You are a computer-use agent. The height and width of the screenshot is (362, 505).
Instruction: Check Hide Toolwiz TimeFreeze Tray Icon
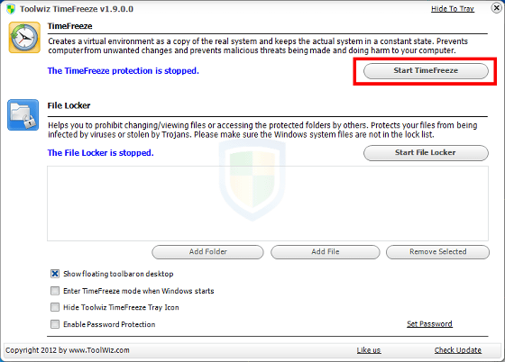click(x=55, y=307)
